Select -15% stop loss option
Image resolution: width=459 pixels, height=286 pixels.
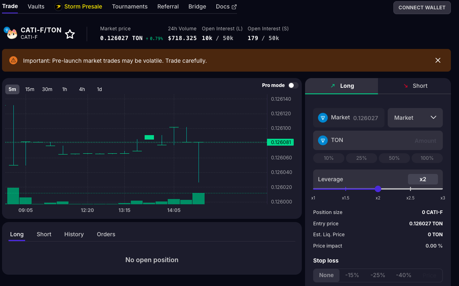(x=352, y=275)
